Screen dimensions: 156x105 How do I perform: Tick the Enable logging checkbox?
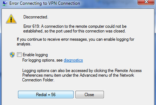[19, 55]
